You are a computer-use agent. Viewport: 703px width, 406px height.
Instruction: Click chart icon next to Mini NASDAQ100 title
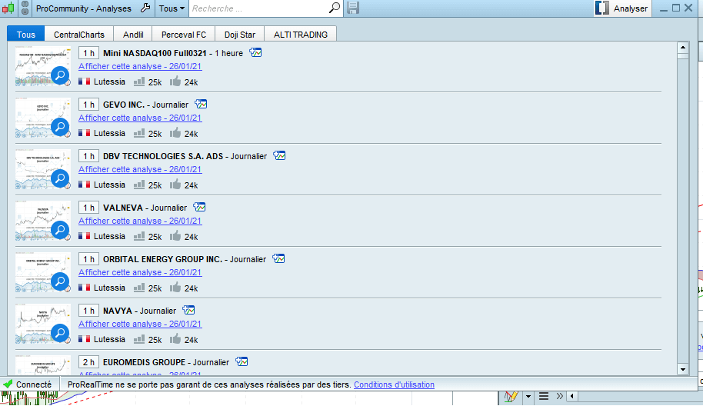[255, 52]
